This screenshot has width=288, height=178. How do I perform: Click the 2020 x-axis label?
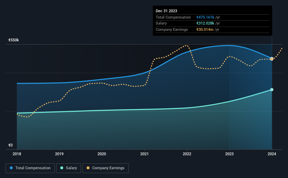click(102, 154)
